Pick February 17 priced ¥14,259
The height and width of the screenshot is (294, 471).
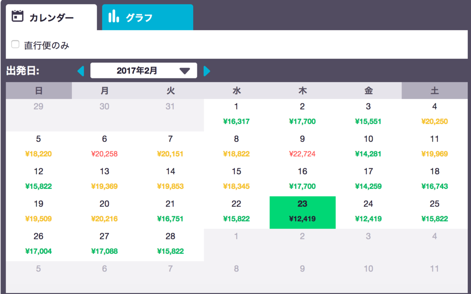368,180
